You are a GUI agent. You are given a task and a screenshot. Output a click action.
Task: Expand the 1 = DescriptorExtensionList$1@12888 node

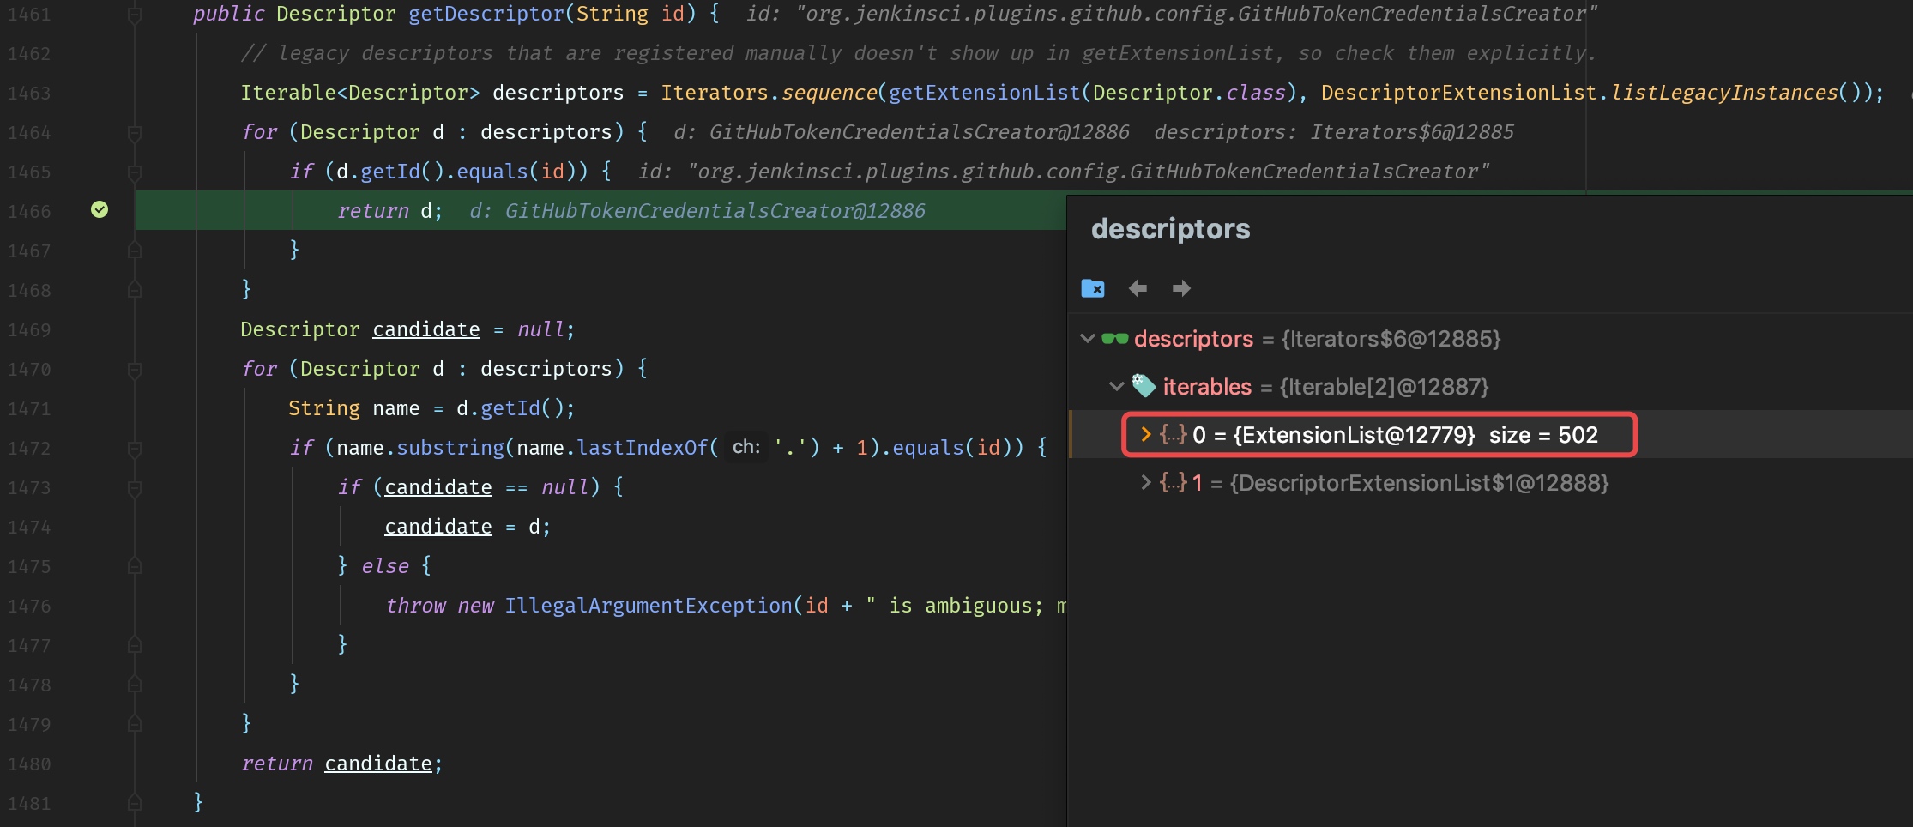click(1145, 482)
